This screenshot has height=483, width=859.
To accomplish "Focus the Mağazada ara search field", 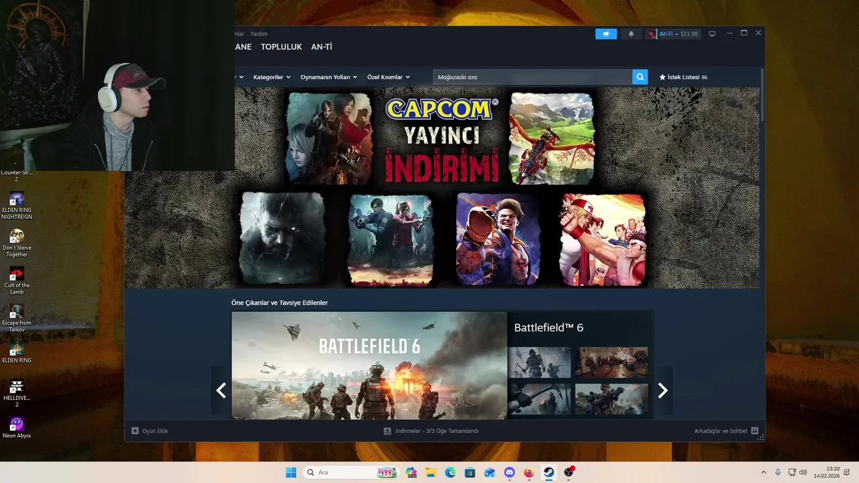I will 533,77.
